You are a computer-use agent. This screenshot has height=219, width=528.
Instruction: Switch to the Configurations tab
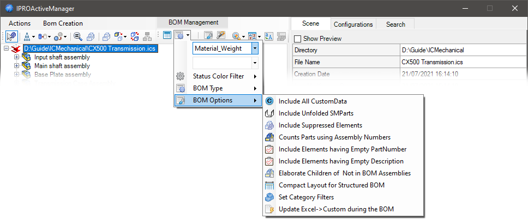[353, 25]
